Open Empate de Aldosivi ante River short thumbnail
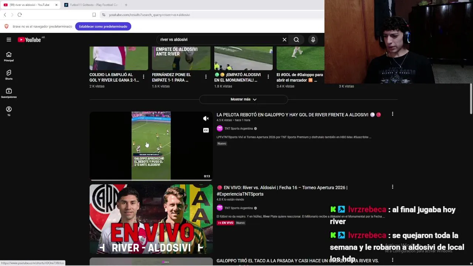Screen dimensions: 473x266 click(x=181, y=58)
